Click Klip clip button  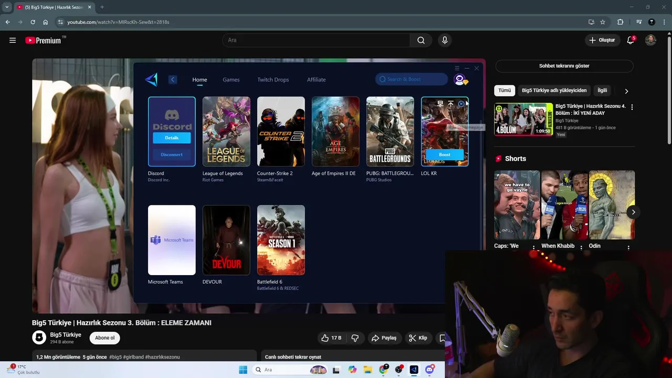click(418, 338)
